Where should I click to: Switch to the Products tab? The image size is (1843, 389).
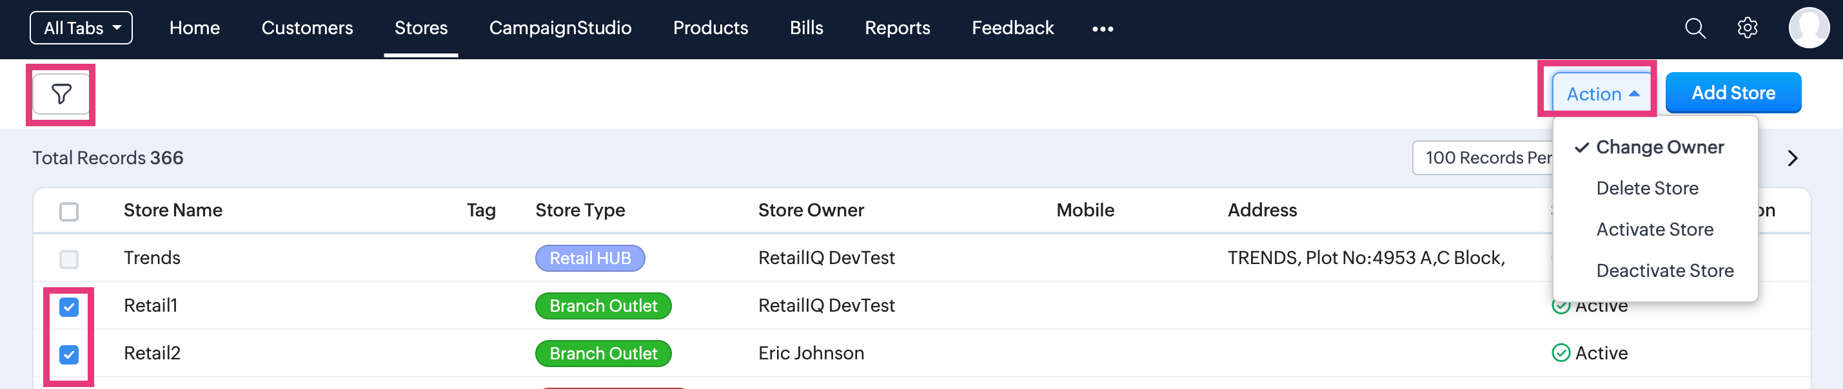coord(711,28)
